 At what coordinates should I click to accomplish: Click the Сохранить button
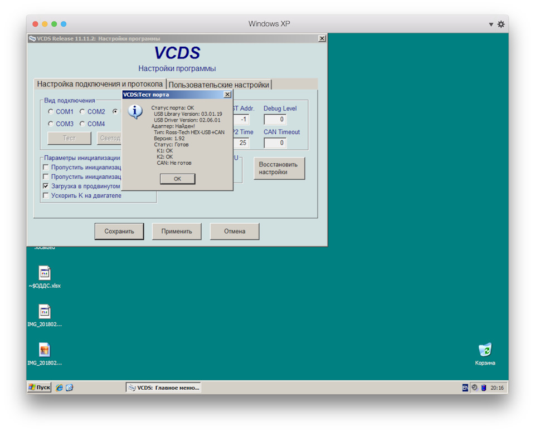pos(119,231)
